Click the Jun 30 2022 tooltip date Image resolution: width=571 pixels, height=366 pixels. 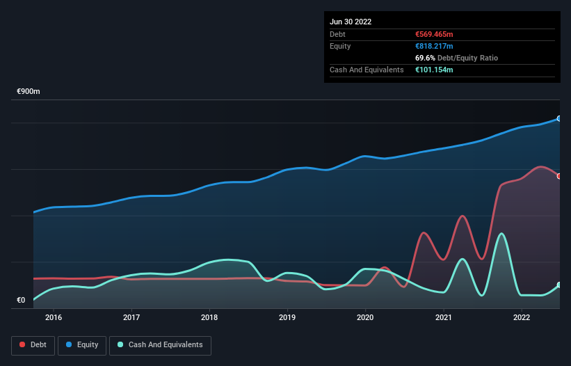[351, 22]
